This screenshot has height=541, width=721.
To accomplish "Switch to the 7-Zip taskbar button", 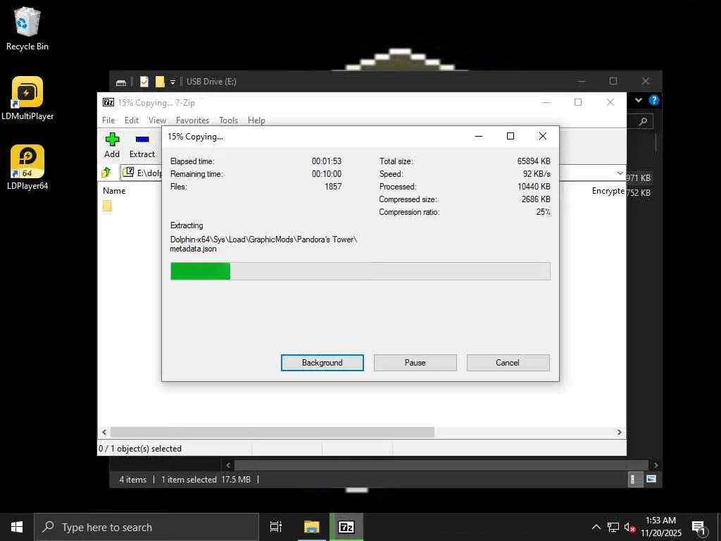I will pyautogui.click(x=346, y=527).
